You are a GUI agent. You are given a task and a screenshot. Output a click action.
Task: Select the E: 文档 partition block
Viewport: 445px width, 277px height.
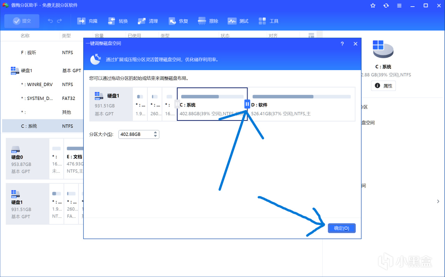click(74, 159)
